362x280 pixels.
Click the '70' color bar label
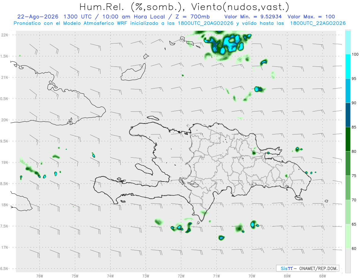(354, 200)
